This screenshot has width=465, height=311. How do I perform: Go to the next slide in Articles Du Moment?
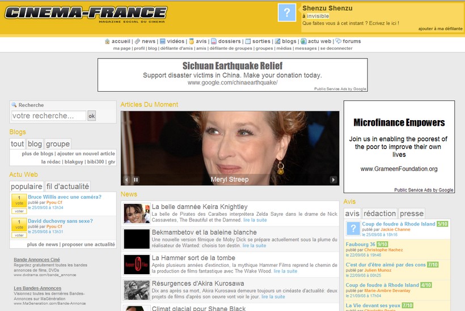(x=333, y=180)
